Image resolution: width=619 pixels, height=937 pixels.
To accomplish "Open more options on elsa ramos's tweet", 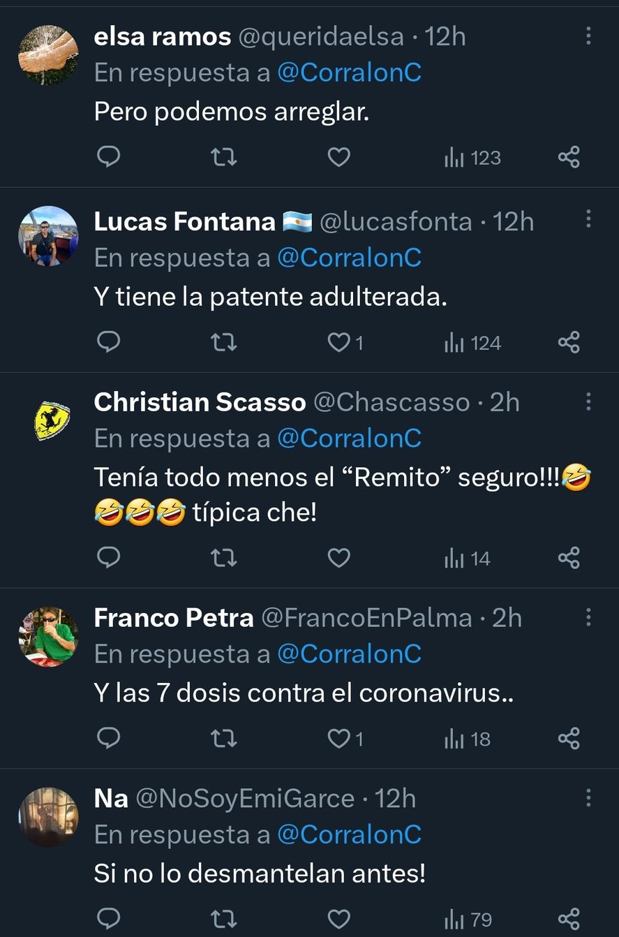I will coord(588,35).
